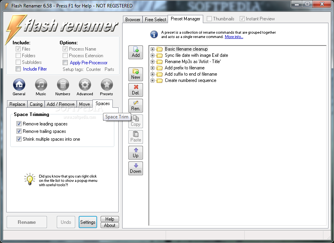This screenshot has height=243, width=334.
Task: Switch to the Browser tab
Action: coord(133,19)
